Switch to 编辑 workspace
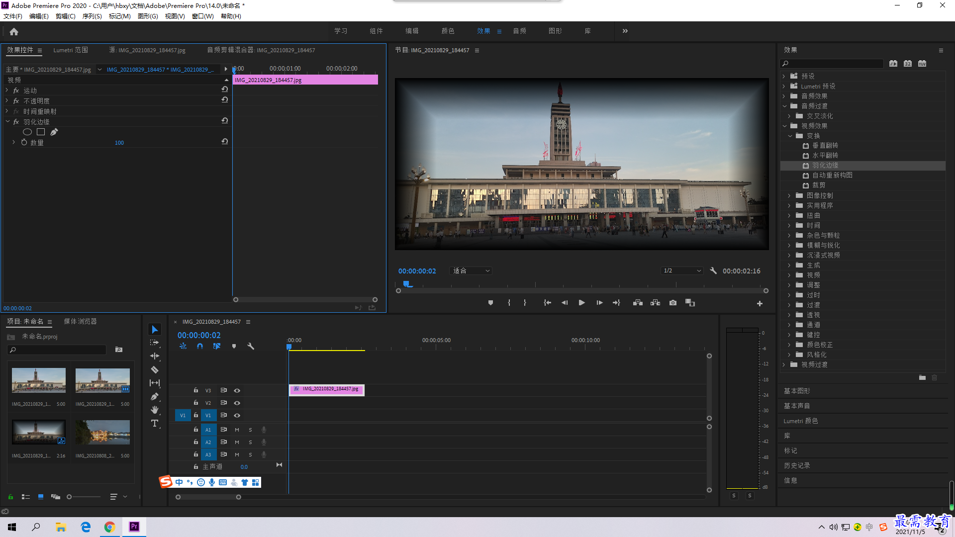This screenshot has height=537, width=955. click(412, 31)
